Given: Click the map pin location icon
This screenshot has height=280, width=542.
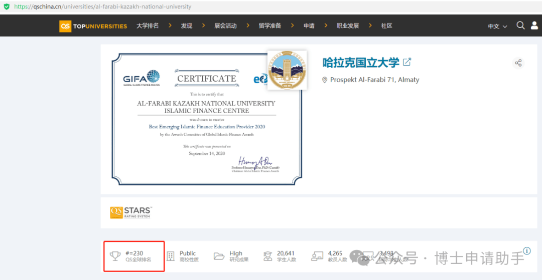Looking at the screenshot, I should click(x=325, y=80).
